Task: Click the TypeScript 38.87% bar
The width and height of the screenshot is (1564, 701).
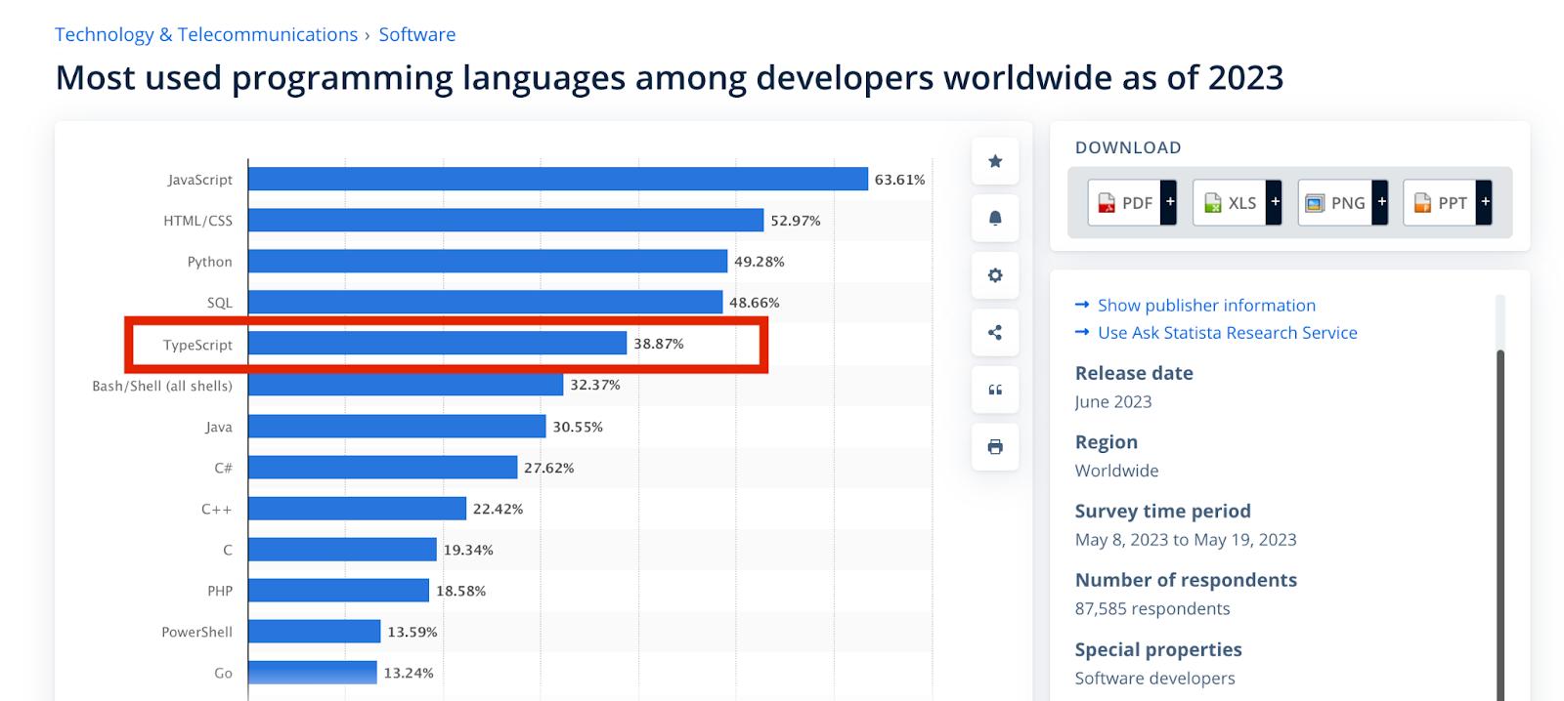Action: pos(437,344)
